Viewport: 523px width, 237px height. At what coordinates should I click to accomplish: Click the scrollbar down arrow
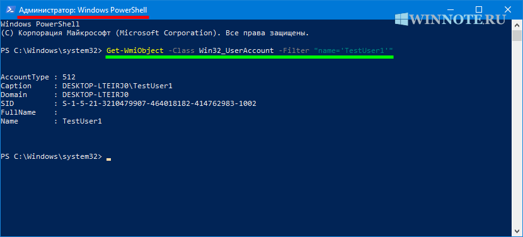517,233
